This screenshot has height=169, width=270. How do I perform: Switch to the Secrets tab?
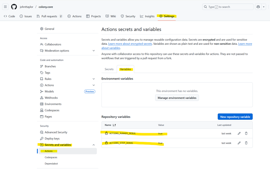coord(109,69)
